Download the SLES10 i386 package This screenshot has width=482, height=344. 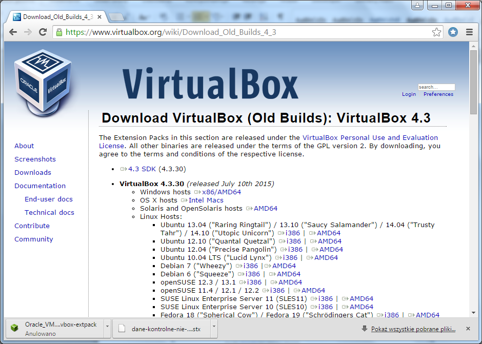click(x=326, y=307)
